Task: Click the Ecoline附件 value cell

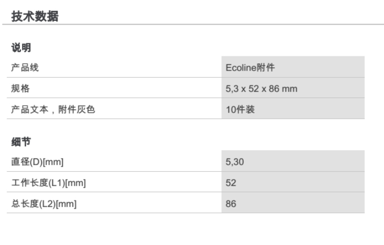Action: [250, 68]
